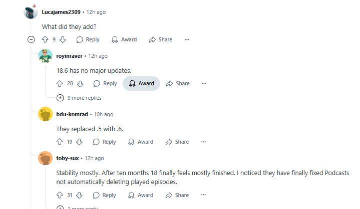Upvote toby-sux's stability comment

tap(60, 195)
